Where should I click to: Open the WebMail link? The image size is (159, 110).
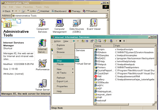click(43, 11)
